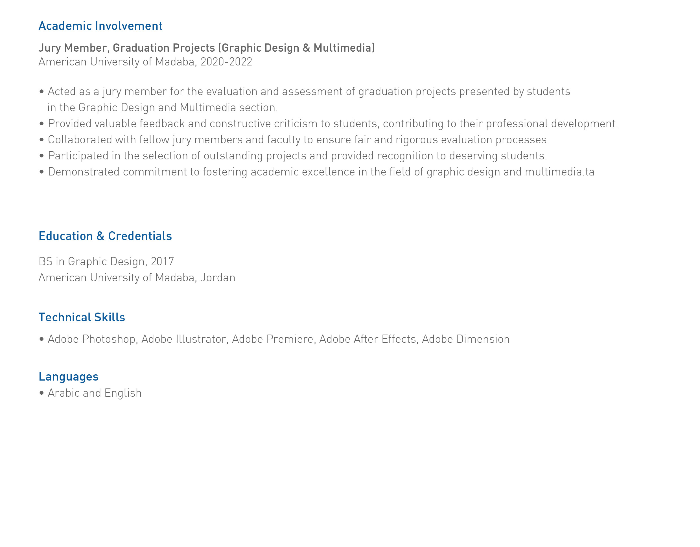Click the bullet starting 'Provided valuable feedback'
This screenshot has width=700, height=547.
(x=333, y=124)
